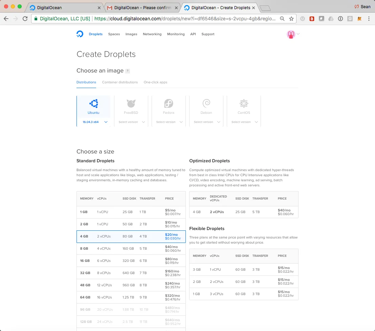This screenshot has height=331, width=375.
Task: Select the optimized 4 GB 2 vCPUs $40/mo droplet
Action: 244,212
